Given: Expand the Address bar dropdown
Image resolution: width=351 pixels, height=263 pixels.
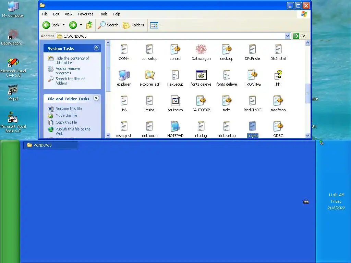Looking at the screenshot, I should (x=288, y=36).
